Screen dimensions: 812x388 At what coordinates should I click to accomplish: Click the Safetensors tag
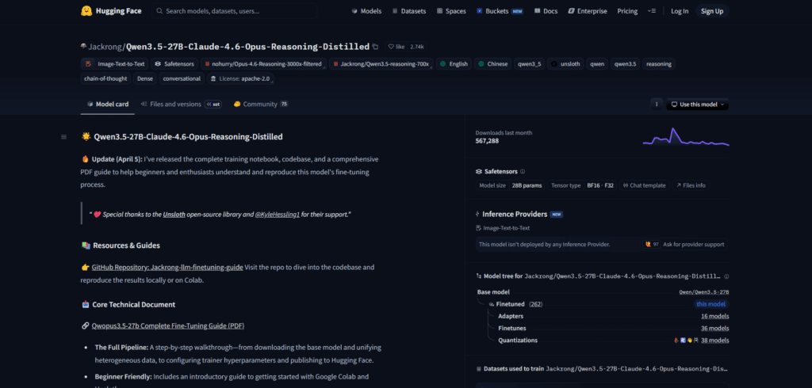point(174,64)
